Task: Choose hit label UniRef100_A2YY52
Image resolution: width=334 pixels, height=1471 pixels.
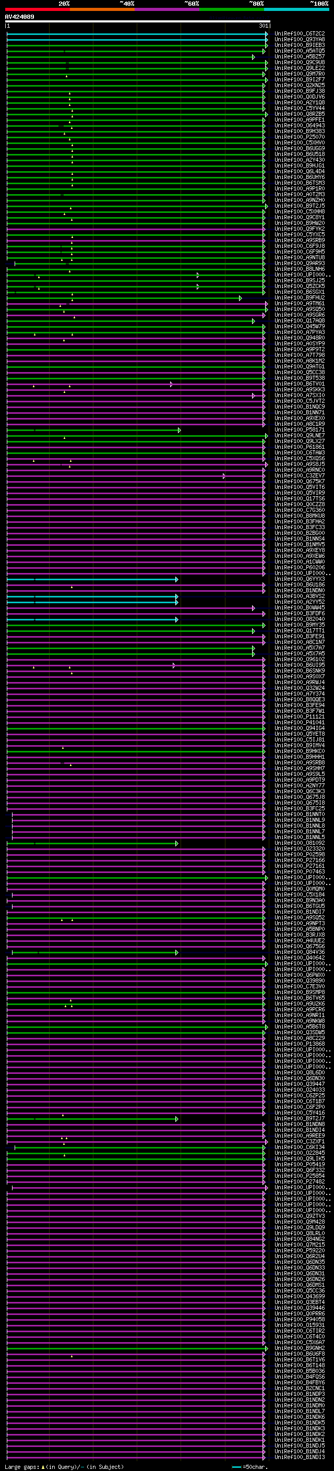Action: [x=300, y=602]
